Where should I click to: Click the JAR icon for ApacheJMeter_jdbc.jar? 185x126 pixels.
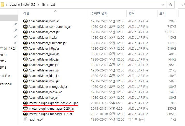pos(25,59)
